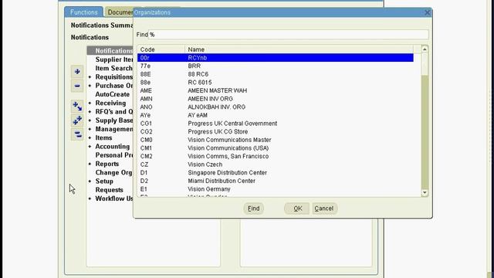Click the expand all icon with two pluses

click(x=77, y=120)
